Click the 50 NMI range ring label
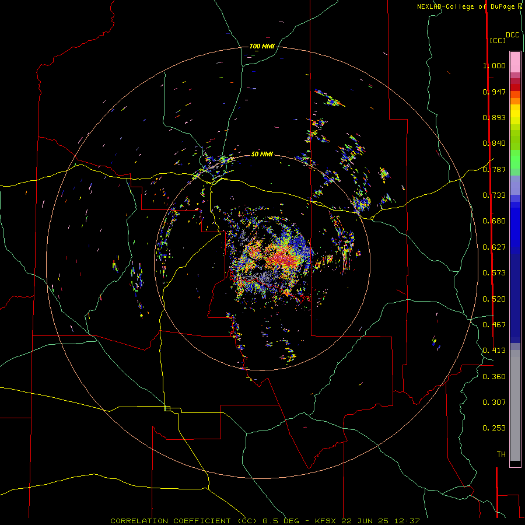 pos(262,154)
